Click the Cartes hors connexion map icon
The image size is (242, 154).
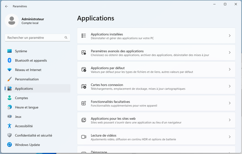coord(83,86)
